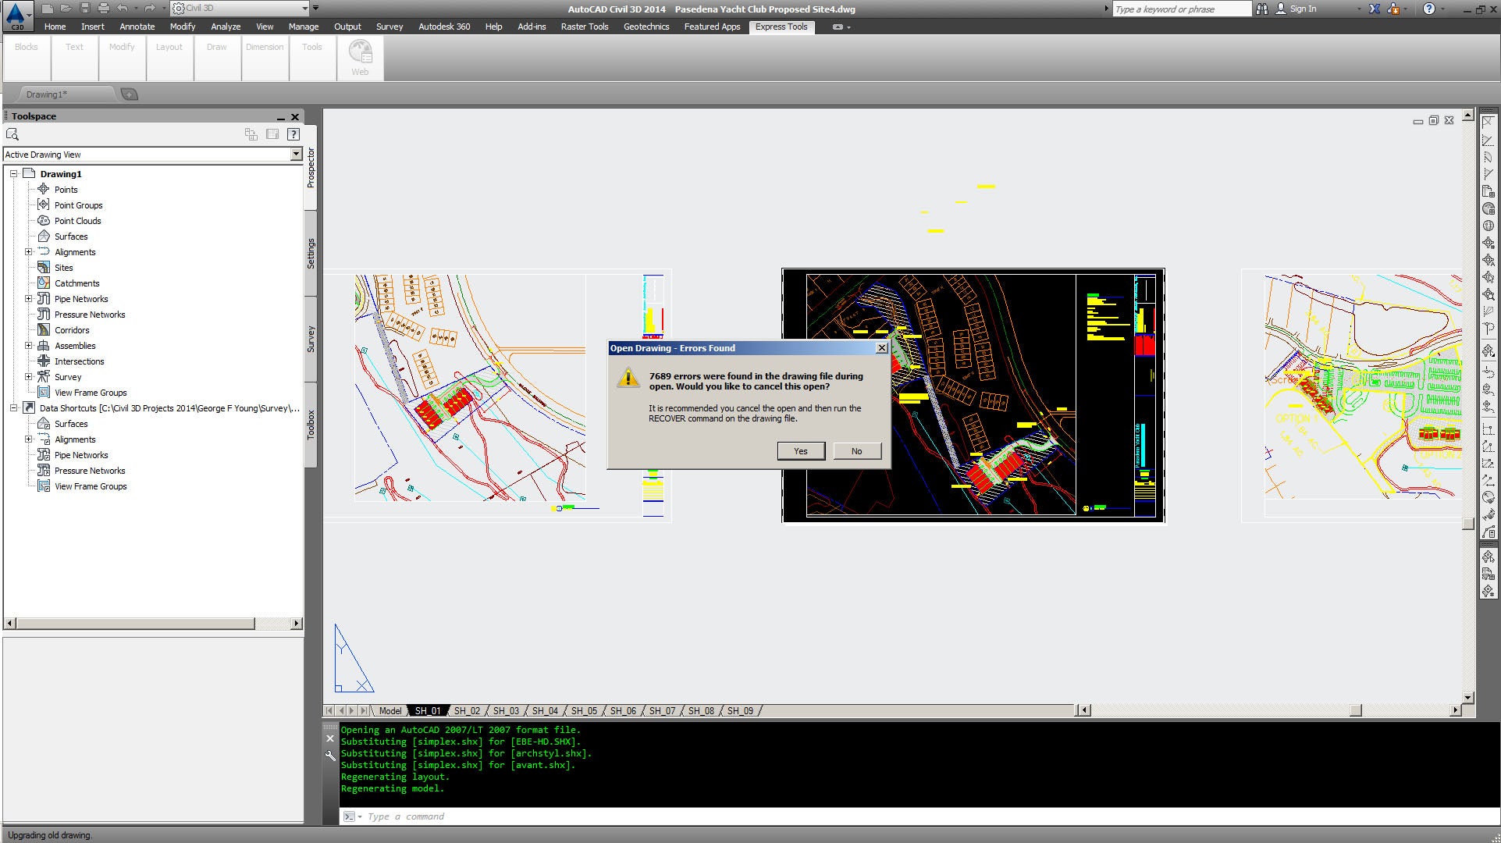
Task: Switch to the SH_02 layout tab
Action: click(x=467, y=711)
